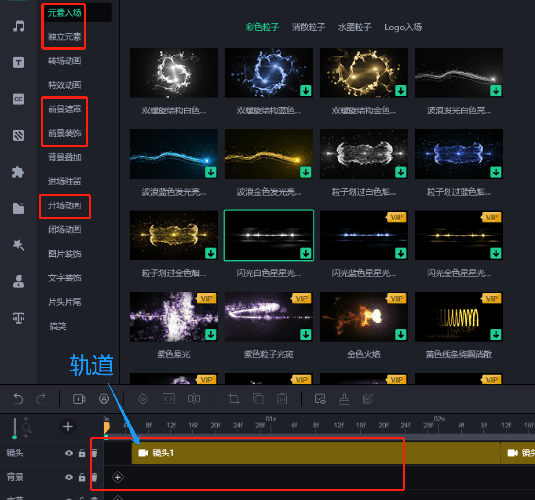The image size is (535, 500).
Task: Open the 前景遮罩 category
Action: pos(64,109)
